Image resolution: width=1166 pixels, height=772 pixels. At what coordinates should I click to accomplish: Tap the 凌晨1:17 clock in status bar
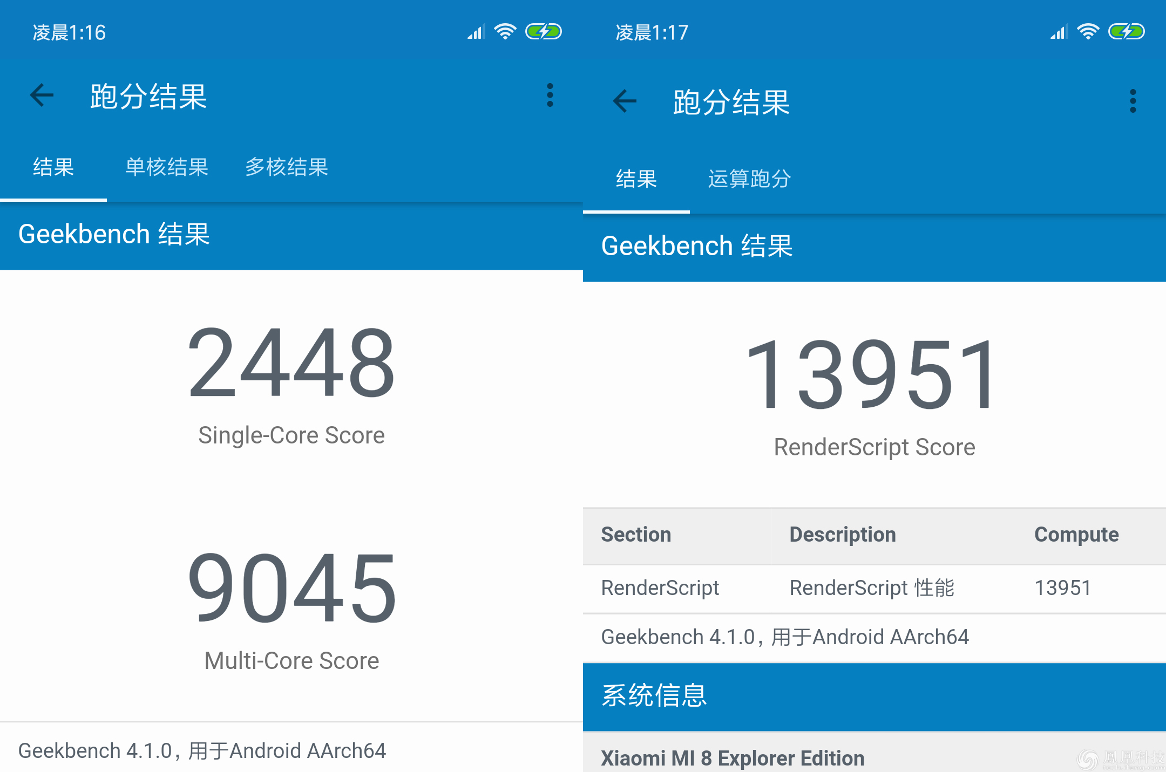click(652, 33)
